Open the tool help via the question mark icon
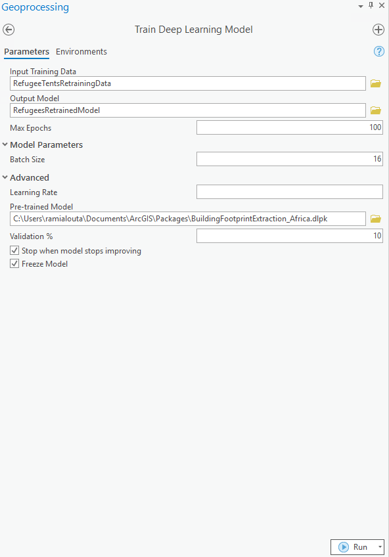This screenshot has width=389, height=557. (x=378, y=51)
